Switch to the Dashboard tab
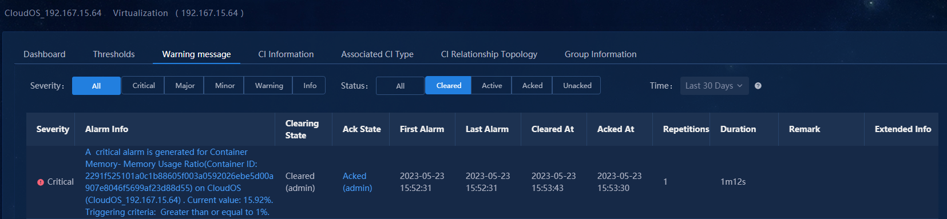This screenshot has height=219, width=947. pos(45,54)
